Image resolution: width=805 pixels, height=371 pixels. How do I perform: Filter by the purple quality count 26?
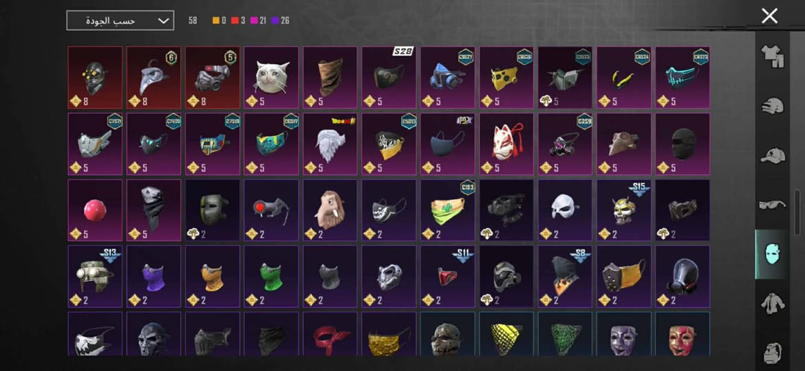click(x=281, y=21)
